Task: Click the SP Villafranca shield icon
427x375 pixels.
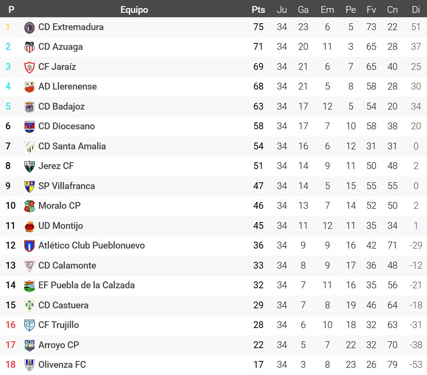Action: point(30,186)
